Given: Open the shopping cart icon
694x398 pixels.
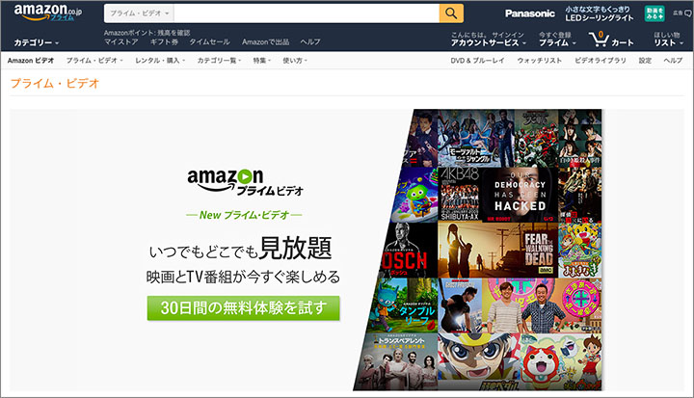Looking at the screenshot, I should pyautogui.click(x=599, y=39).
